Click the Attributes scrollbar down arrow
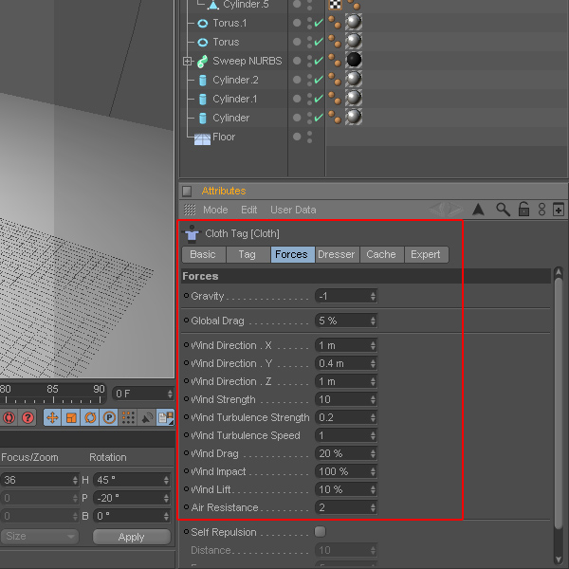569x569 pixels. coord(559,560)
